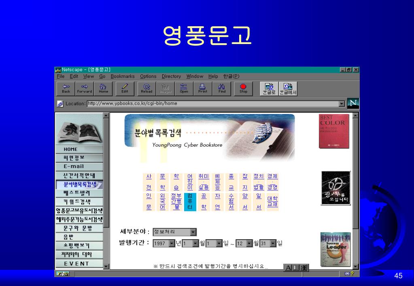Open the start day dropdown before 일 ~

(x=219, y=243)
